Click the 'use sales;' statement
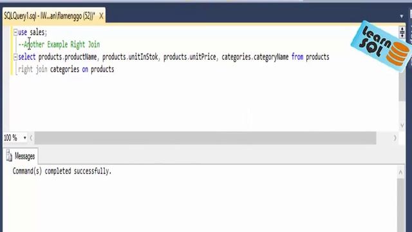 click(33, 32)
